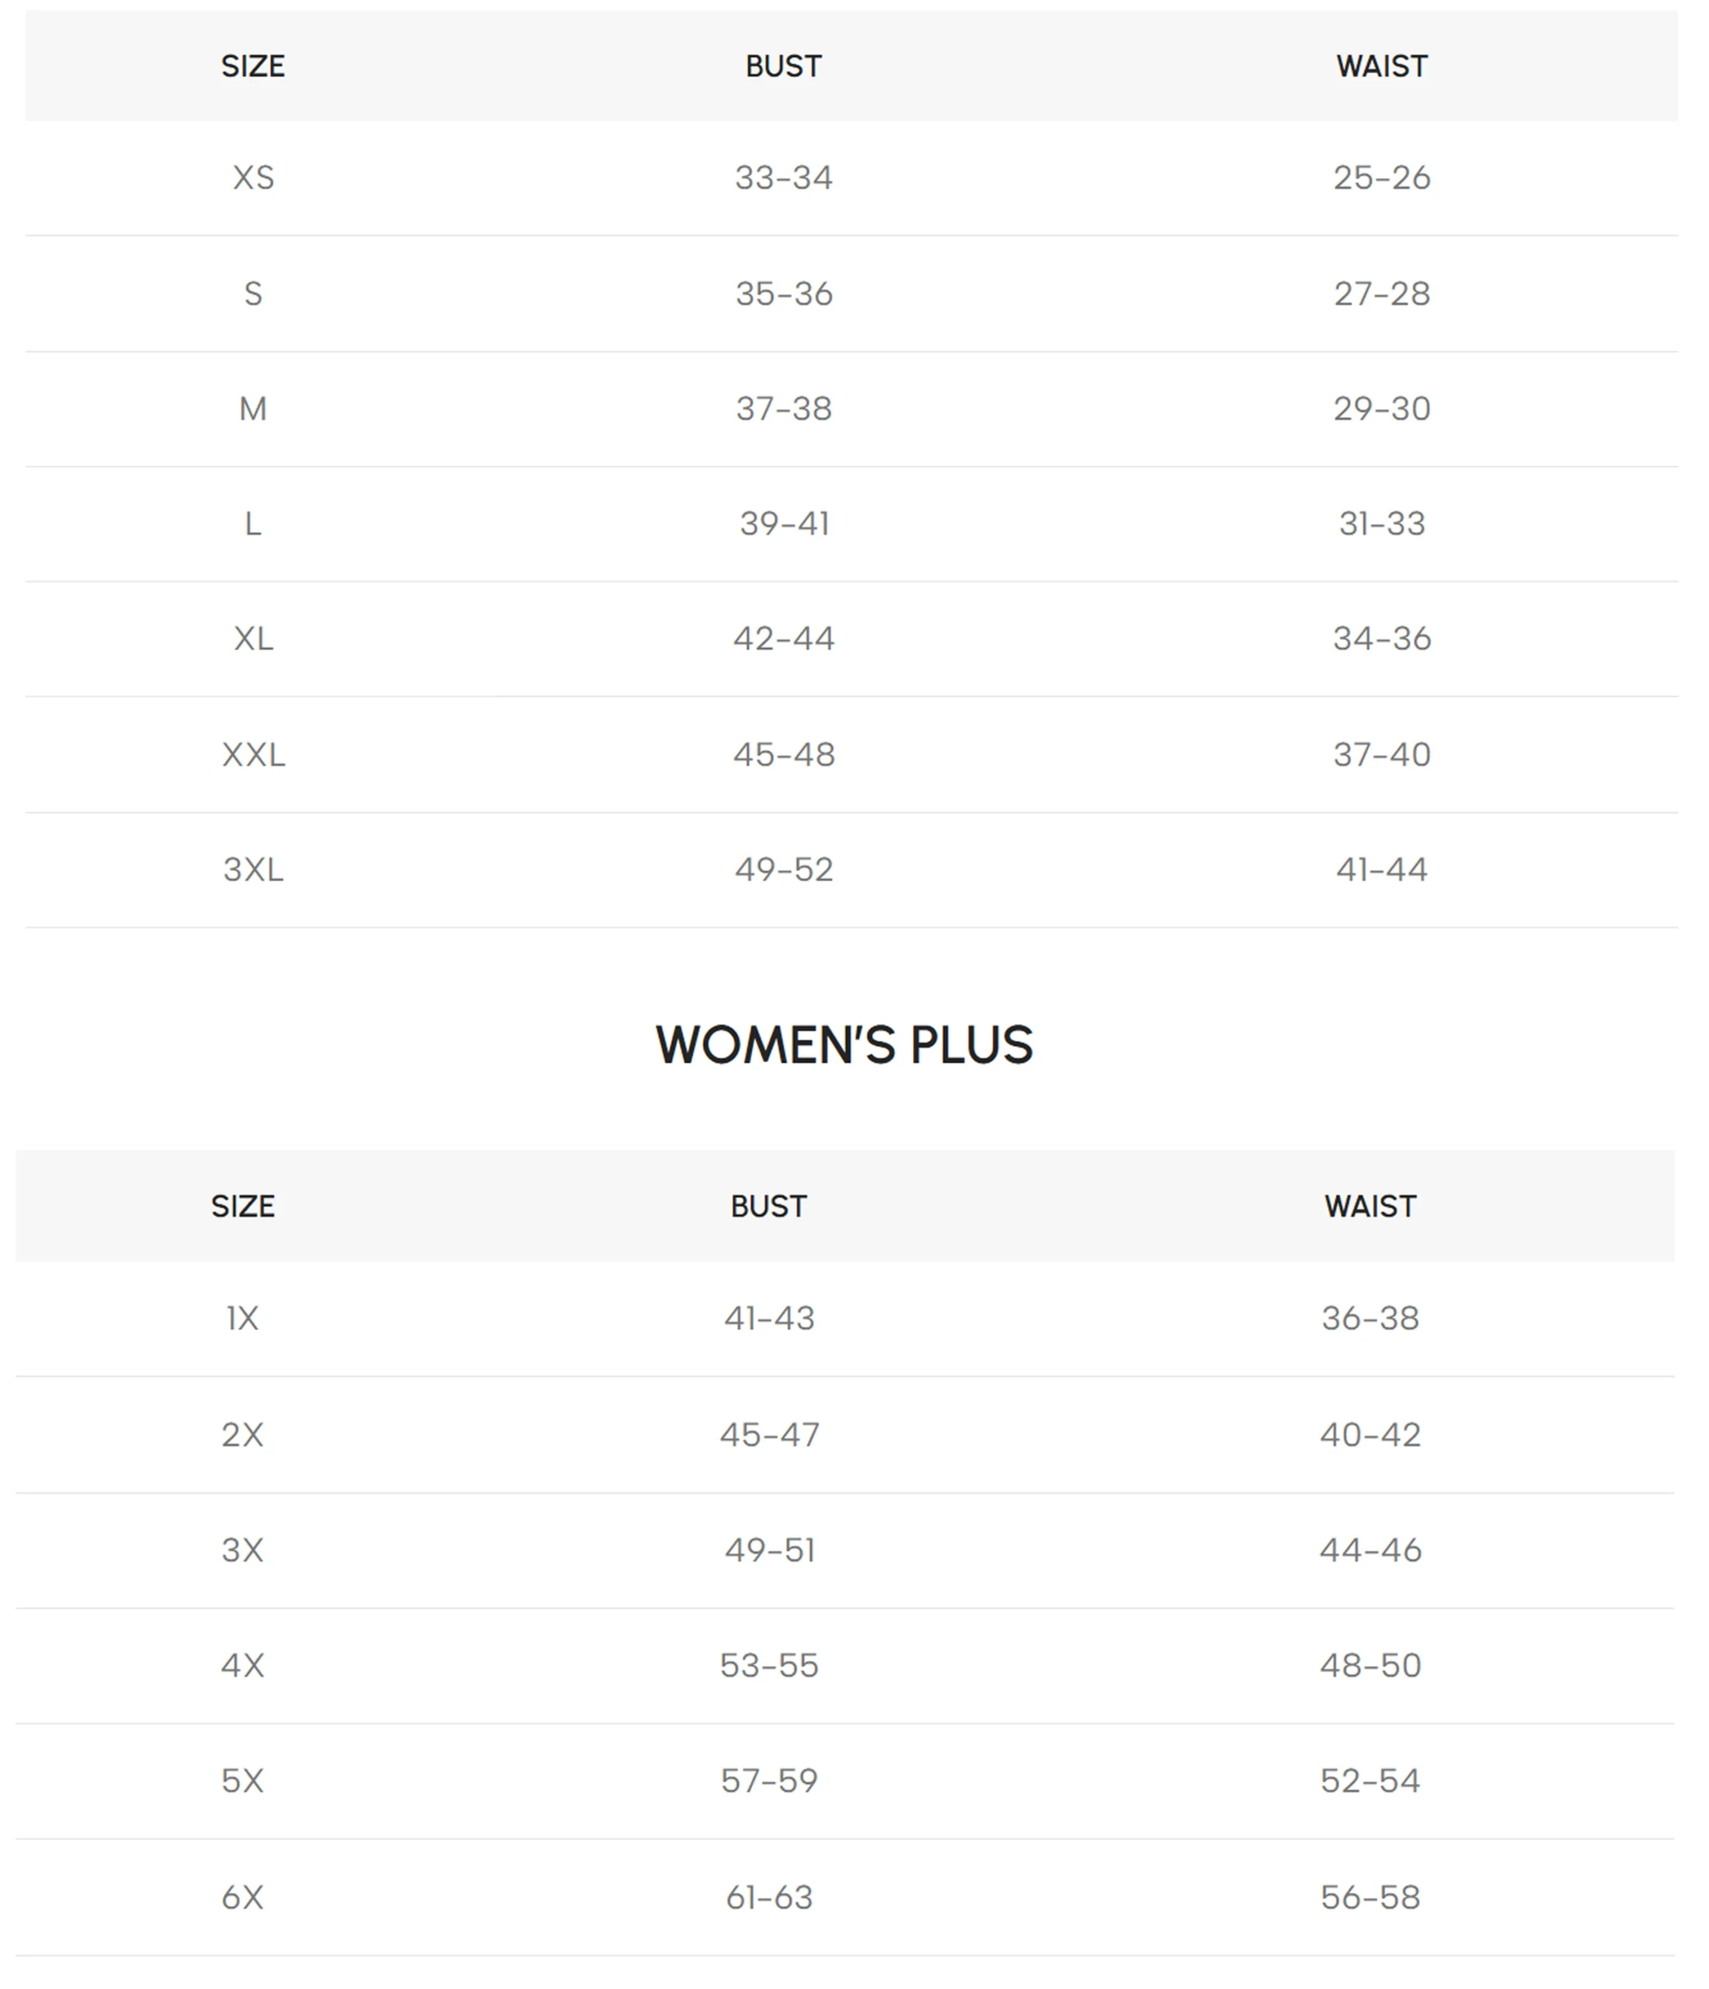Click the L waist value 31-33
Screen dimensions: 1709x1989
[x=1382, y=524]
